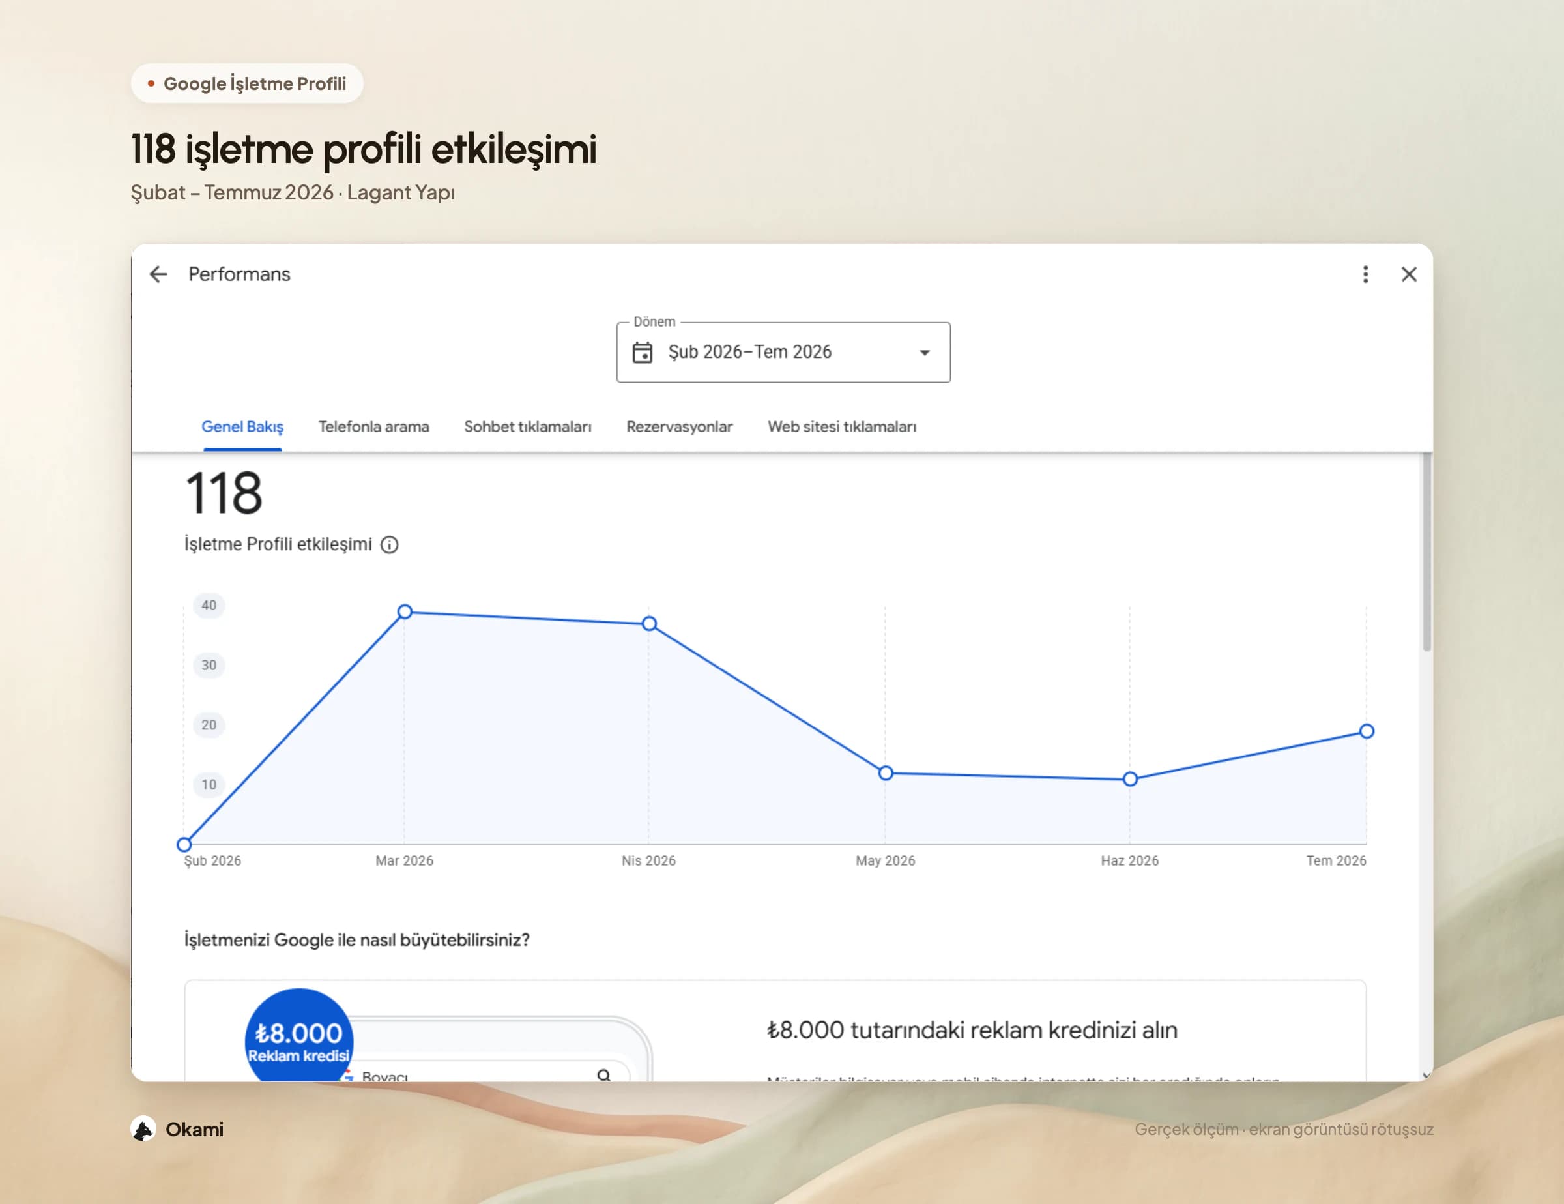Open the Telefonla arama tab
Viewport: 1564px width, 1204px height.
point(374,427)
